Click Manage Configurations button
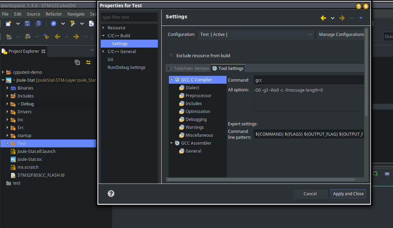This screenshot has width=393, height=228. [x=340, y=34]
